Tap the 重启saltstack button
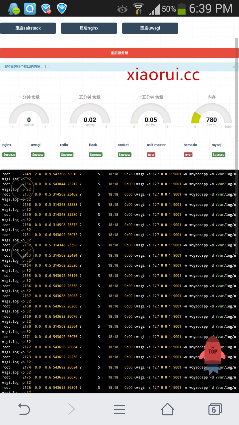The width and height of the screenshot is (239, 425). 28,28
